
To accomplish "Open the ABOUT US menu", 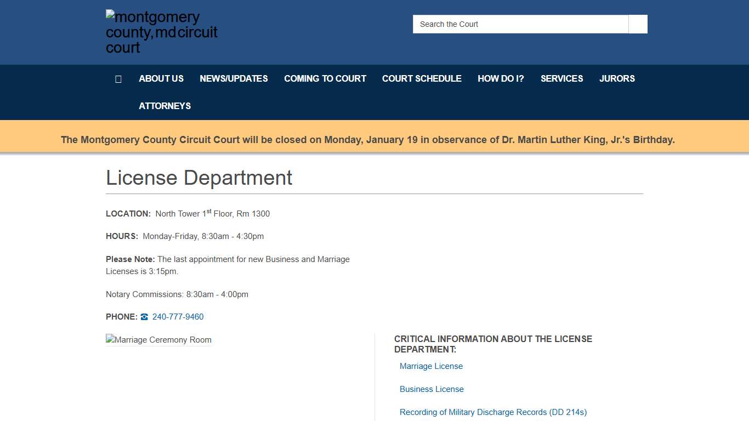I will pos(161,79).
